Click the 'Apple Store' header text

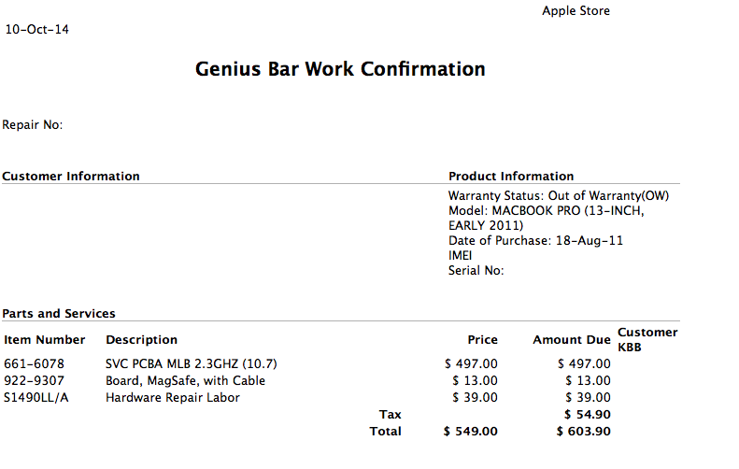point(576,11)
